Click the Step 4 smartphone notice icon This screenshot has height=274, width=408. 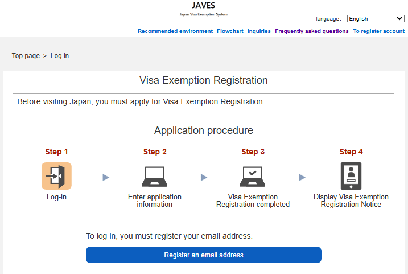pos(351,176)
